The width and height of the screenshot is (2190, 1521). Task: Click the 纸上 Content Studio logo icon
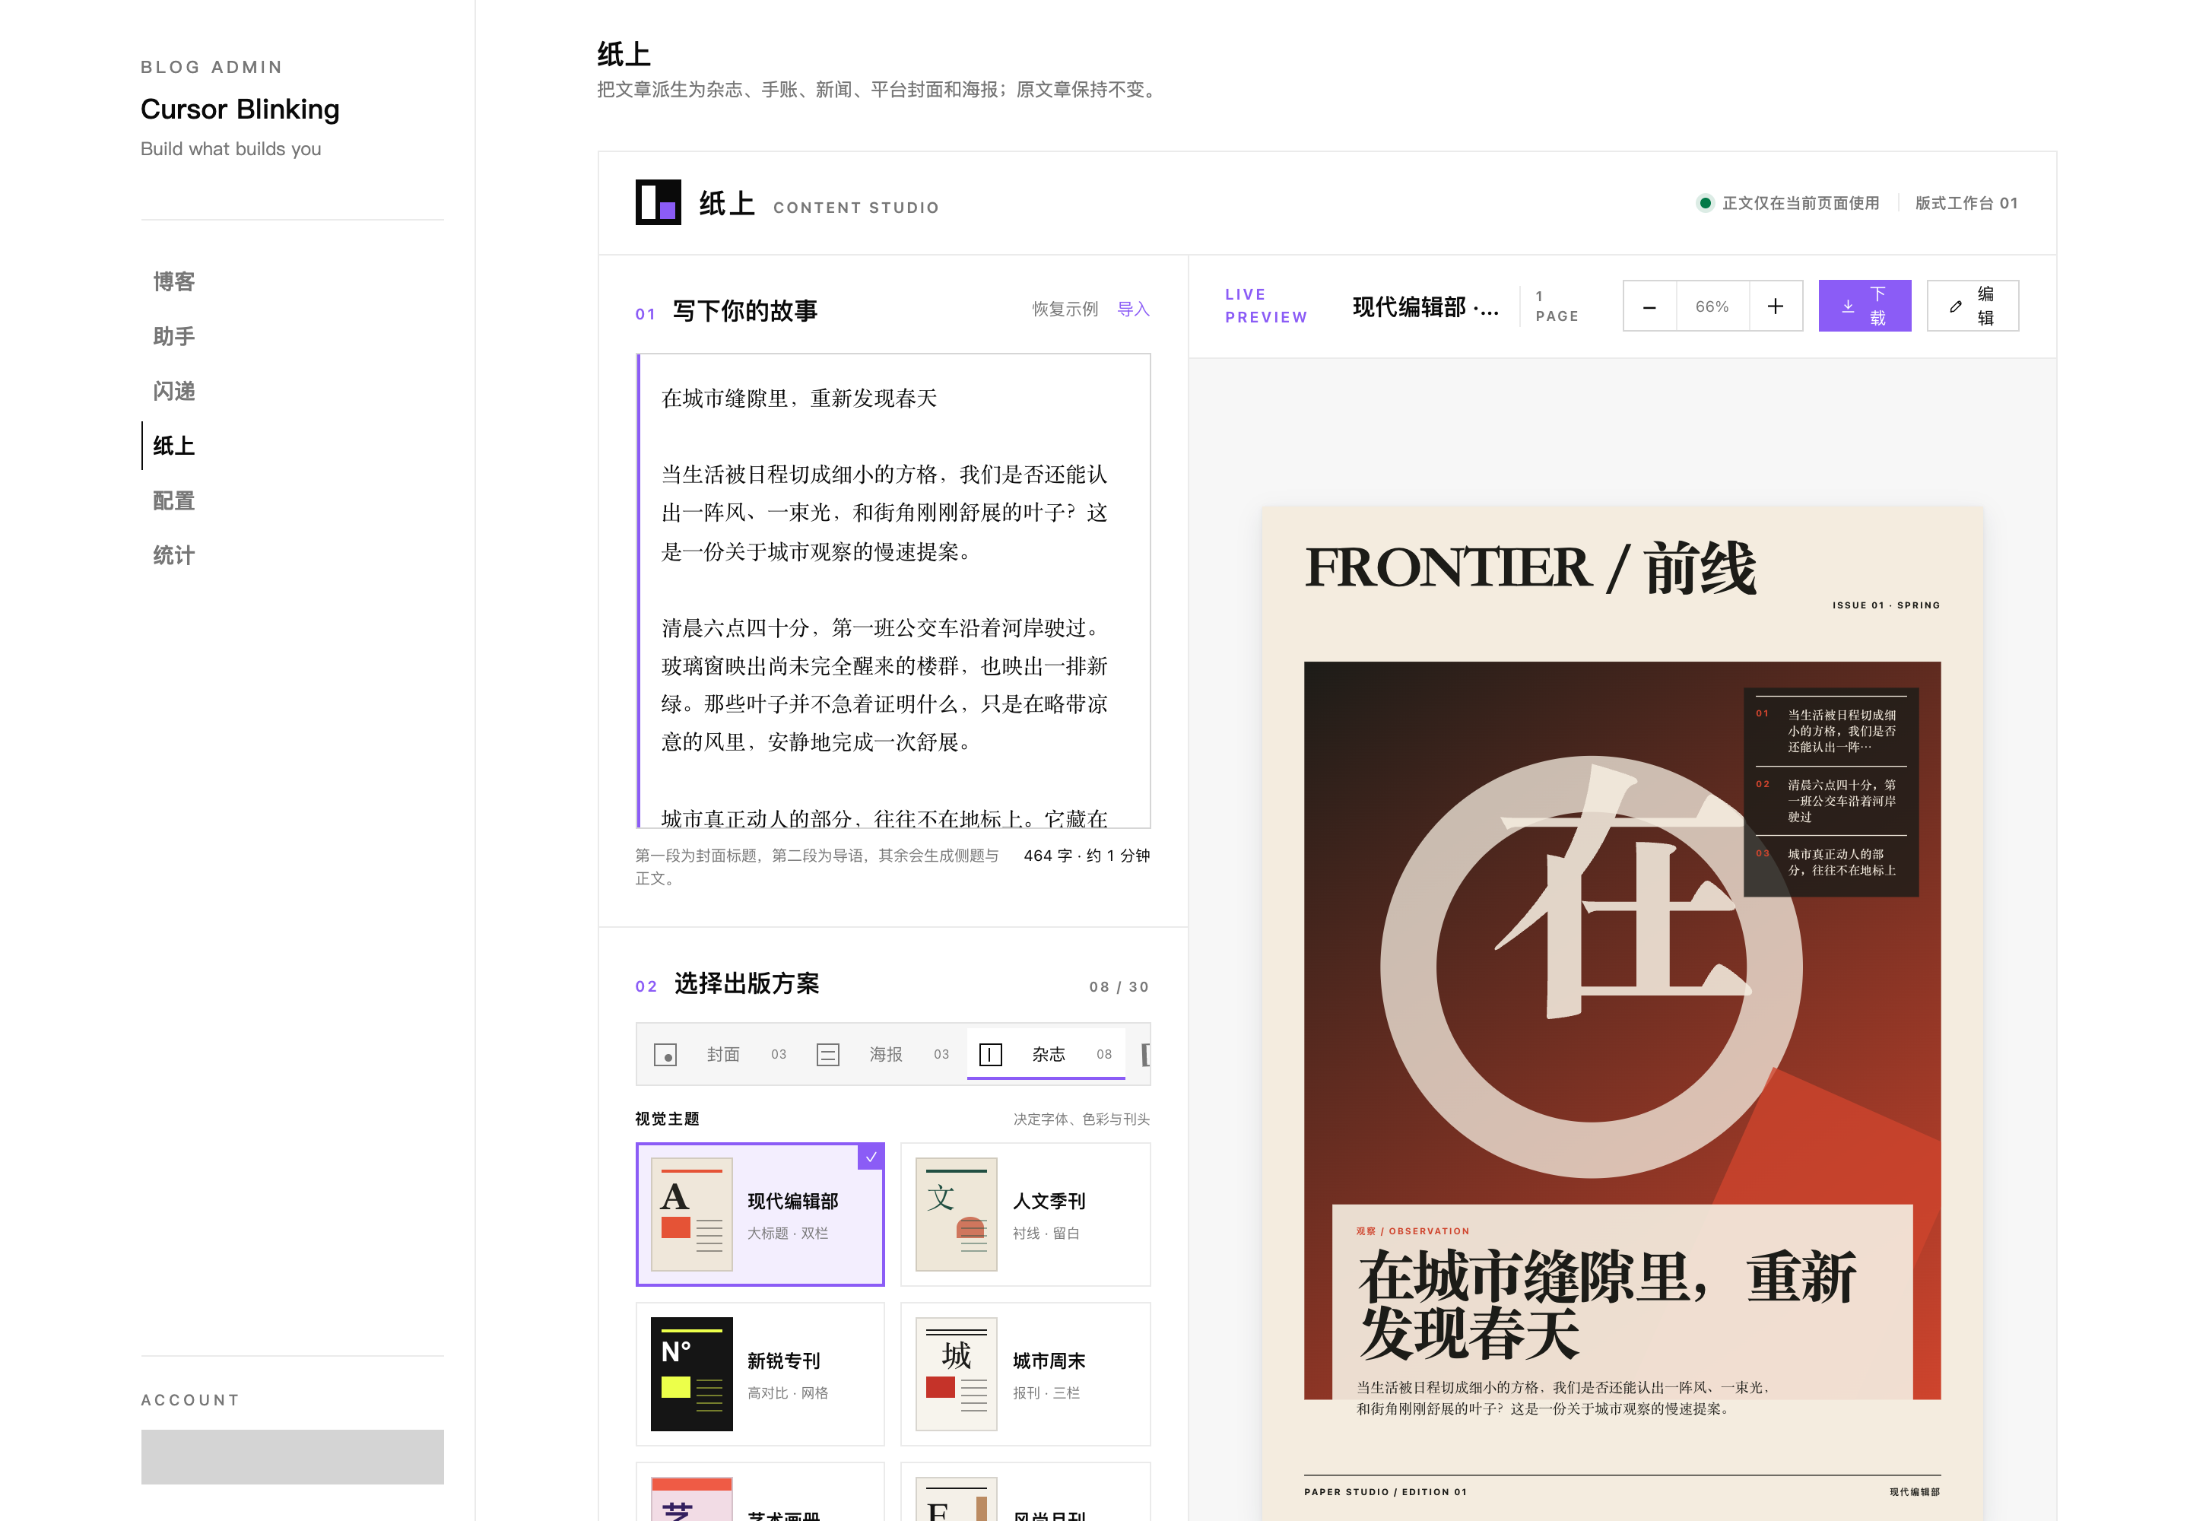tap(658, 202)
